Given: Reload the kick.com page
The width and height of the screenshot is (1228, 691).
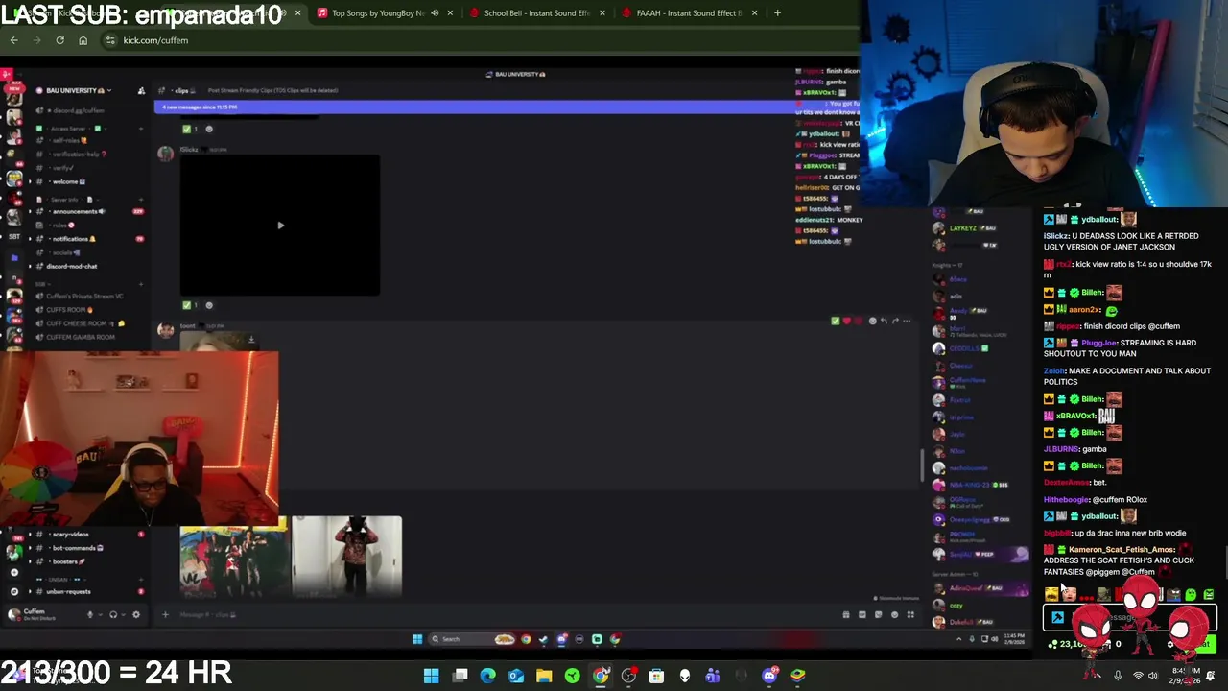Looking at the screenshot, I should (x=59, y=40).
